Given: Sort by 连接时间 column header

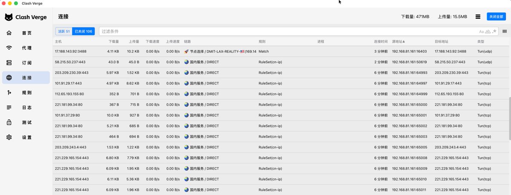Looking at the screenshot, I should coord(381,42).
